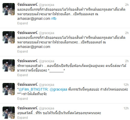Viewport: 130px width, 120px height.
Task: Open avatar of the last tweet
Action: tap(9, 113)
